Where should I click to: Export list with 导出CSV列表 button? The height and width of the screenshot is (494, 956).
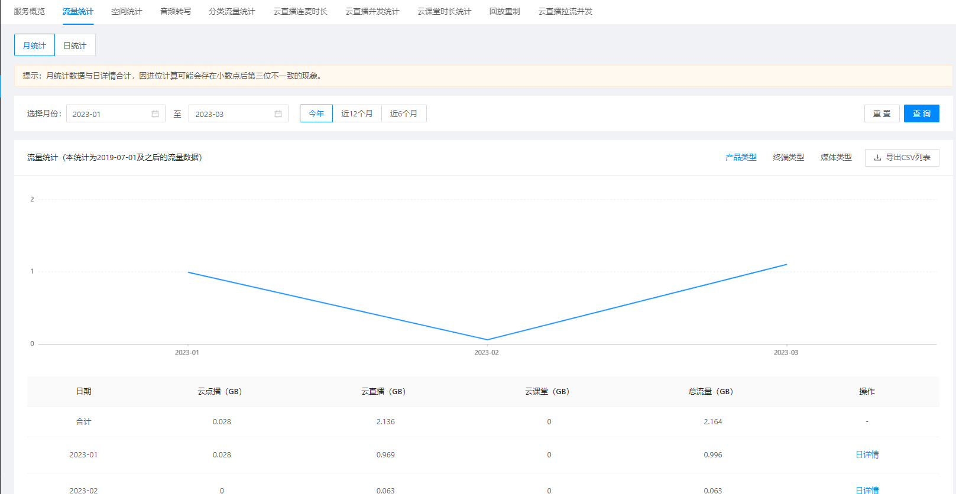coord(902,157)
